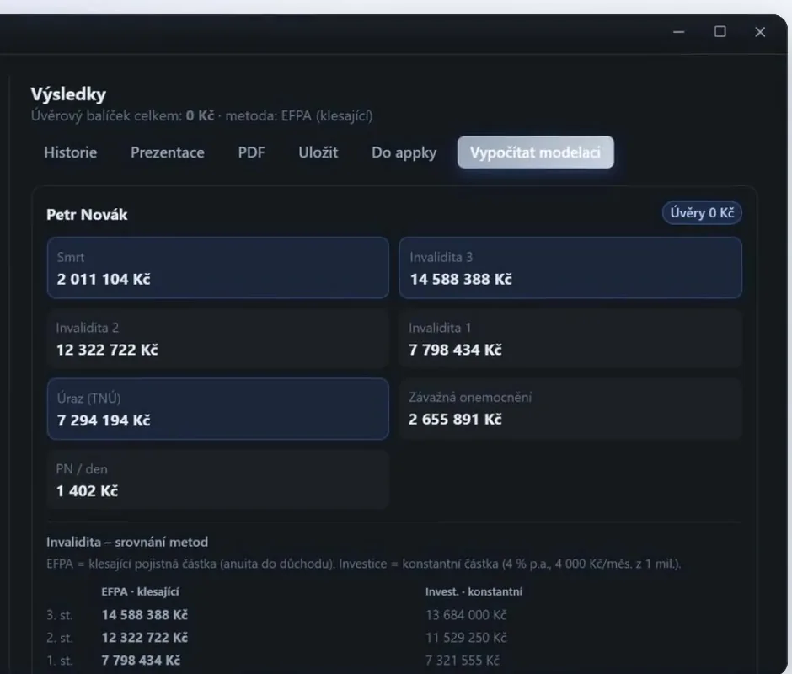Select the Úraz (TNÚ) card
Image resolution: width=792 pixels, height=674 pixels.
pos(217,409)
